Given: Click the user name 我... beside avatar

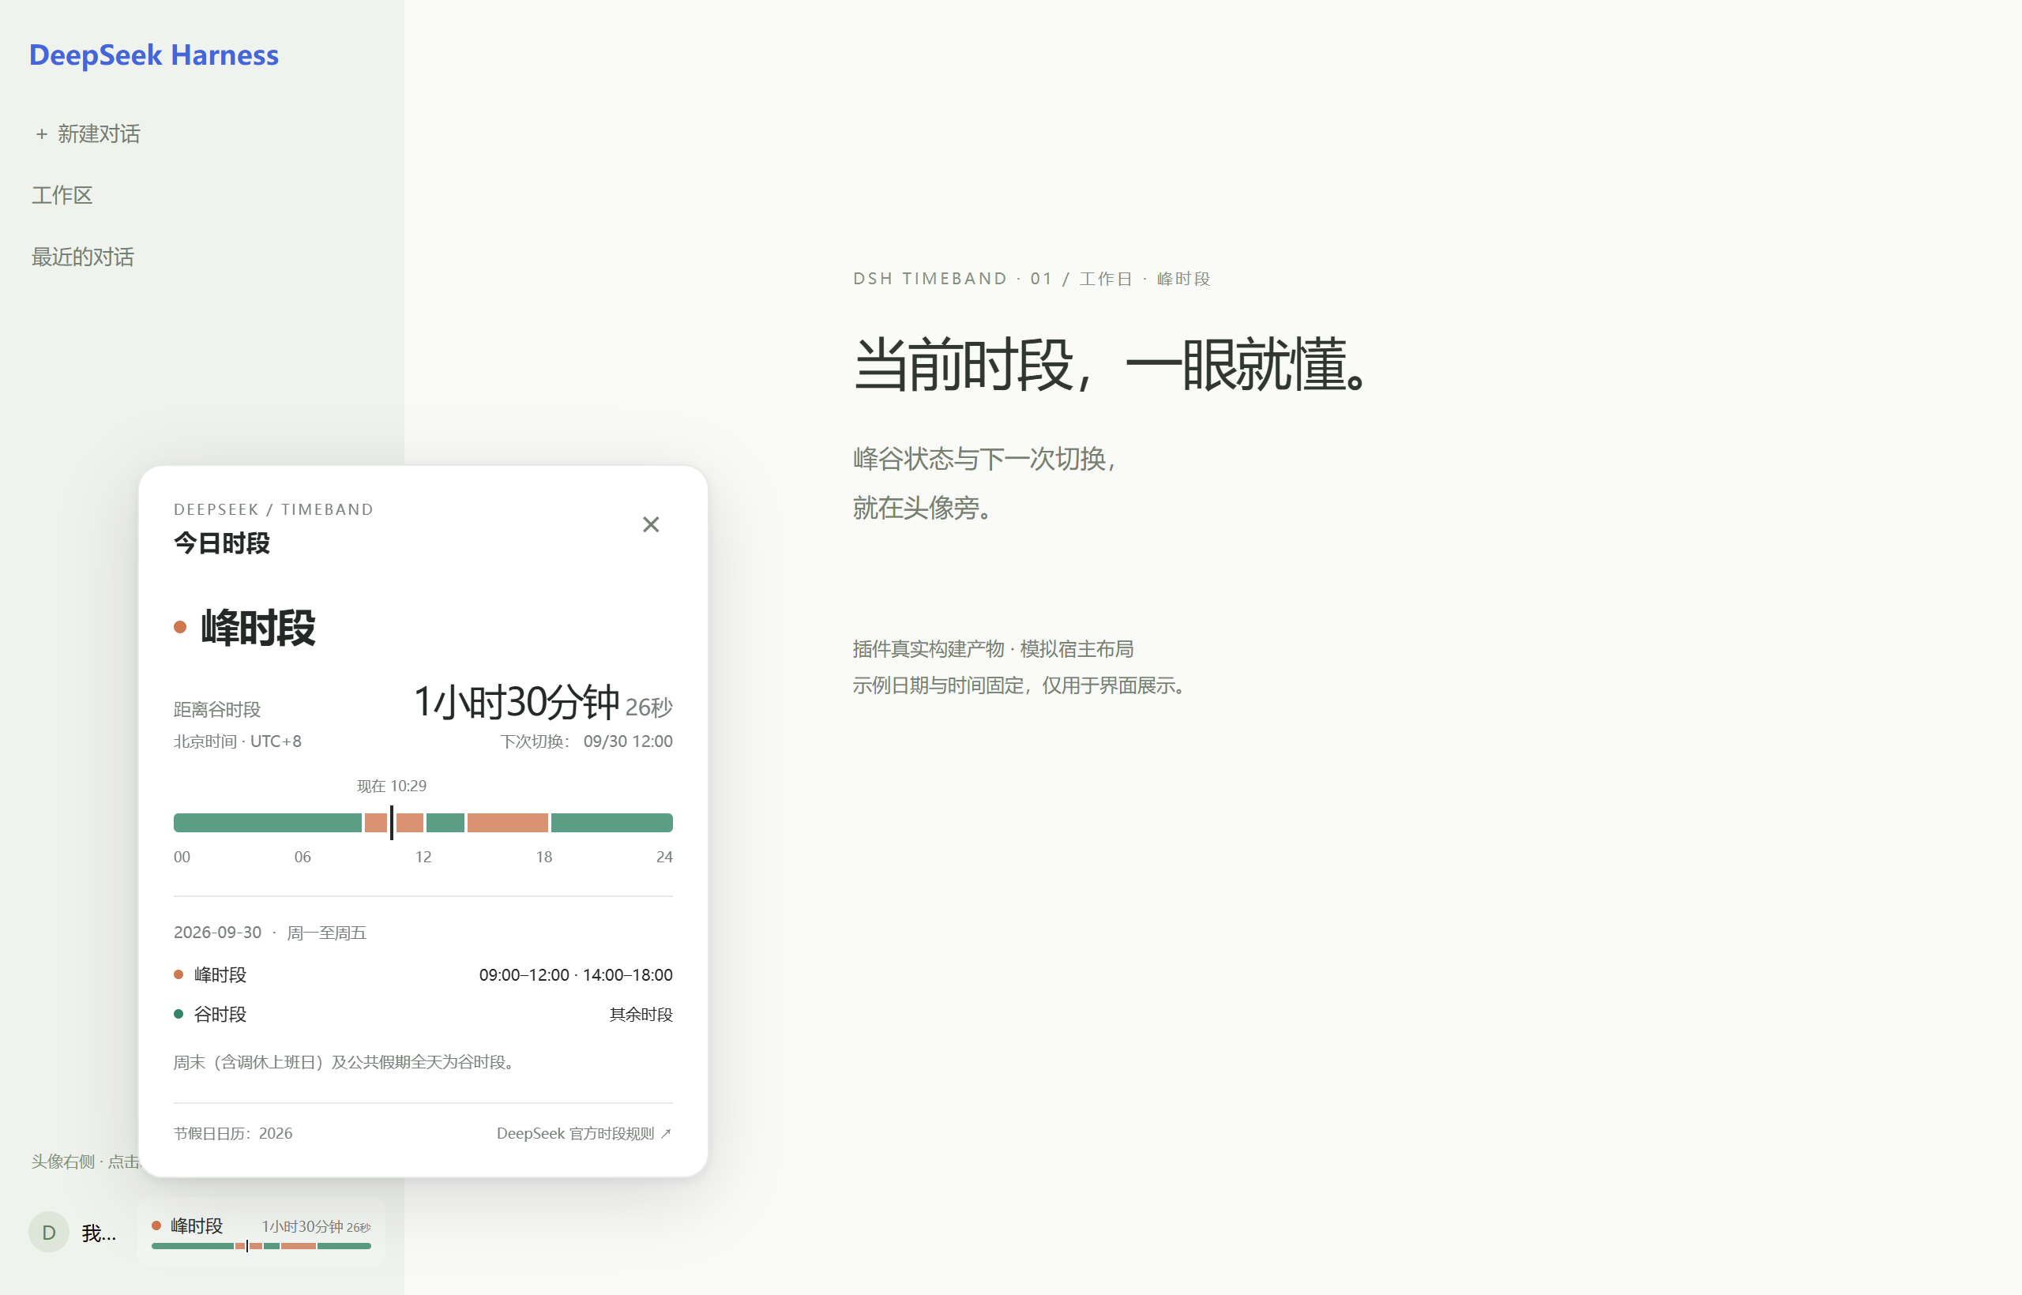Looking at the screenshot, I should click(x=100, y=1233).
